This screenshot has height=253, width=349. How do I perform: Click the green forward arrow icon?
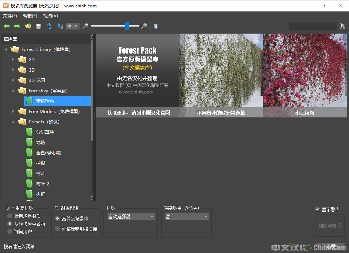pyautogui.click(x=17, y=26)
